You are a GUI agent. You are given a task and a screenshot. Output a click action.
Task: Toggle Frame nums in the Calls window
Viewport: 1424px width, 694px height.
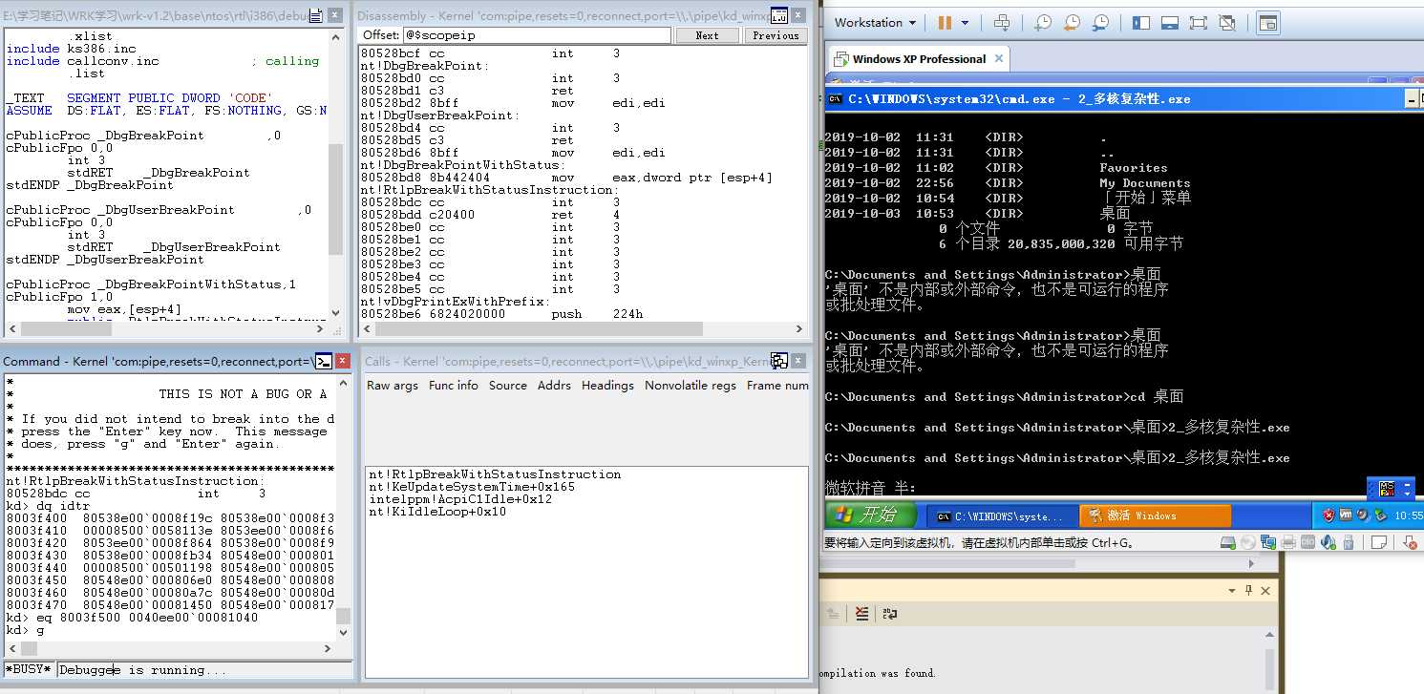click(777, 386)
